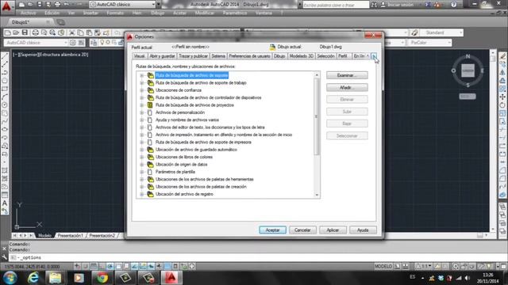Switch to the Selección tab
Screen dimensions: 508x285
pos(325,56)
